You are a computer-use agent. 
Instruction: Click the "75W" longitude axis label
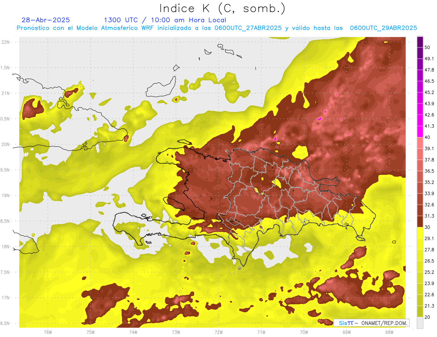tap(90, 332)
